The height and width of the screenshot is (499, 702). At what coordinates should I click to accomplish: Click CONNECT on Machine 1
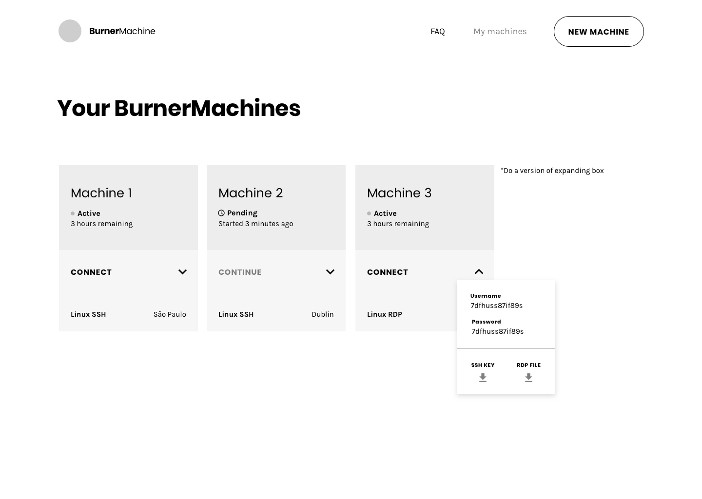pyautogui.click(x=91, y=272)
